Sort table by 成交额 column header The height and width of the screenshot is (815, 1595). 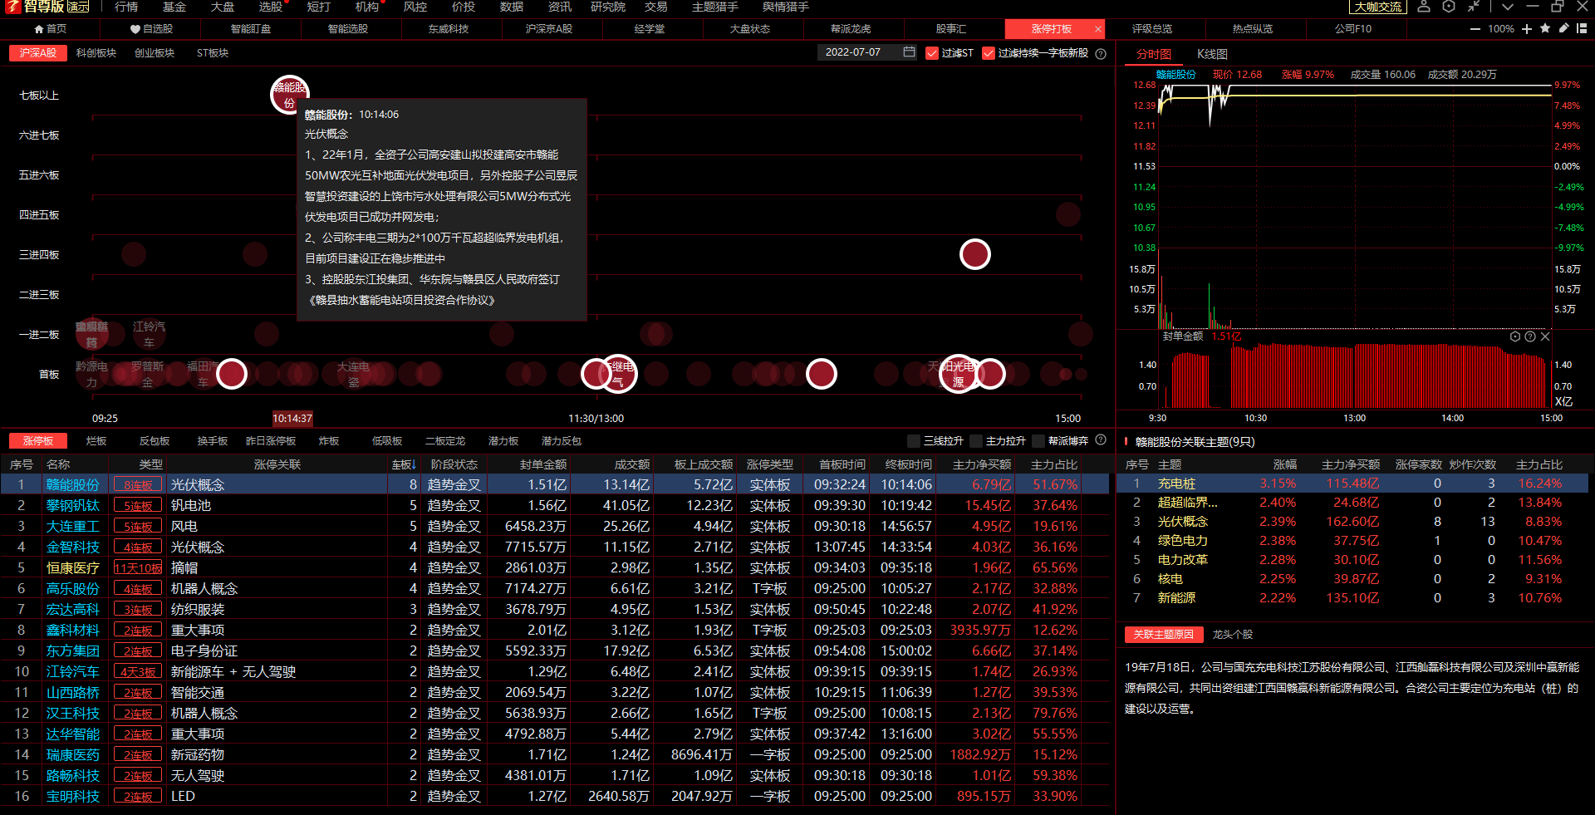[632, 464]
